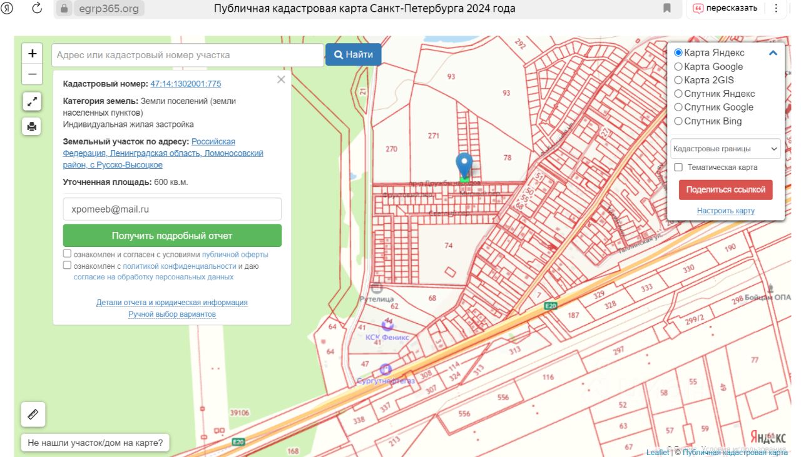Collapse the map layers panel chevron
This screenshot has height=457, width=801.
point(773,53)
